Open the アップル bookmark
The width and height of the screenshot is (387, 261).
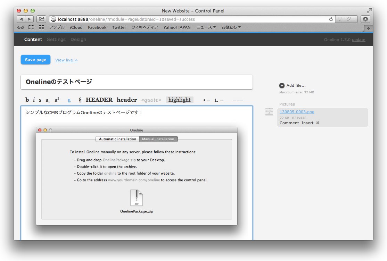coord(57,27)
